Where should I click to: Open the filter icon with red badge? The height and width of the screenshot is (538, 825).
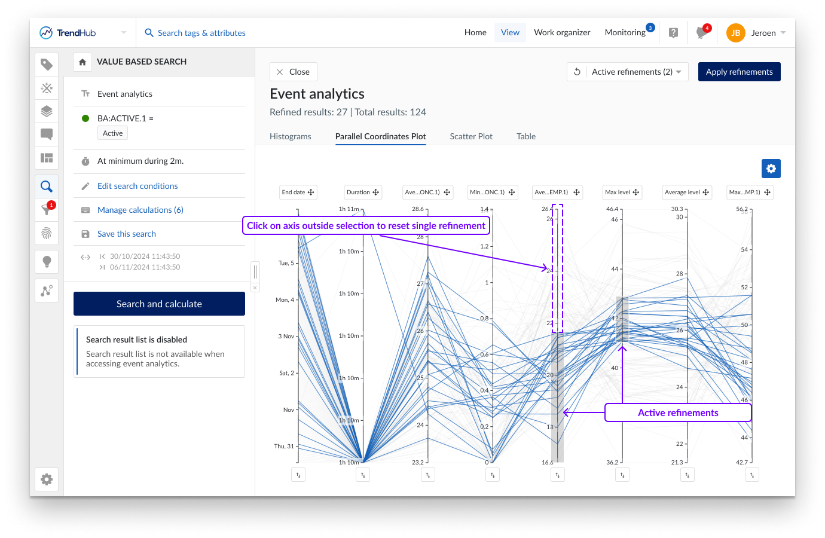point(47,209)
